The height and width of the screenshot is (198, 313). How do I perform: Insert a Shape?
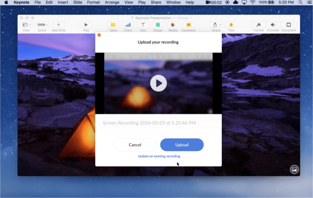158,25
